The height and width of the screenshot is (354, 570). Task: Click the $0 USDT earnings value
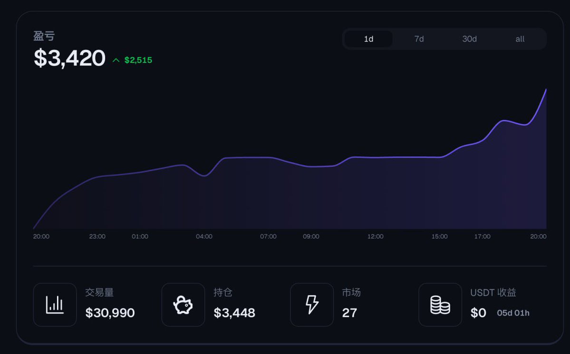tap(478, 313)
